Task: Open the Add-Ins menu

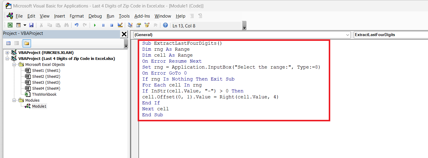Action: pyautogui.click(x=142, y=16)
